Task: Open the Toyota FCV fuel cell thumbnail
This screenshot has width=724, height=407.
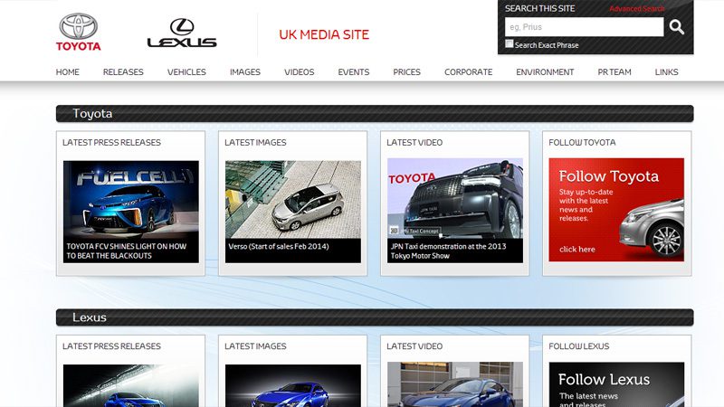Action: pyautogui.click(x=131, y=199)
